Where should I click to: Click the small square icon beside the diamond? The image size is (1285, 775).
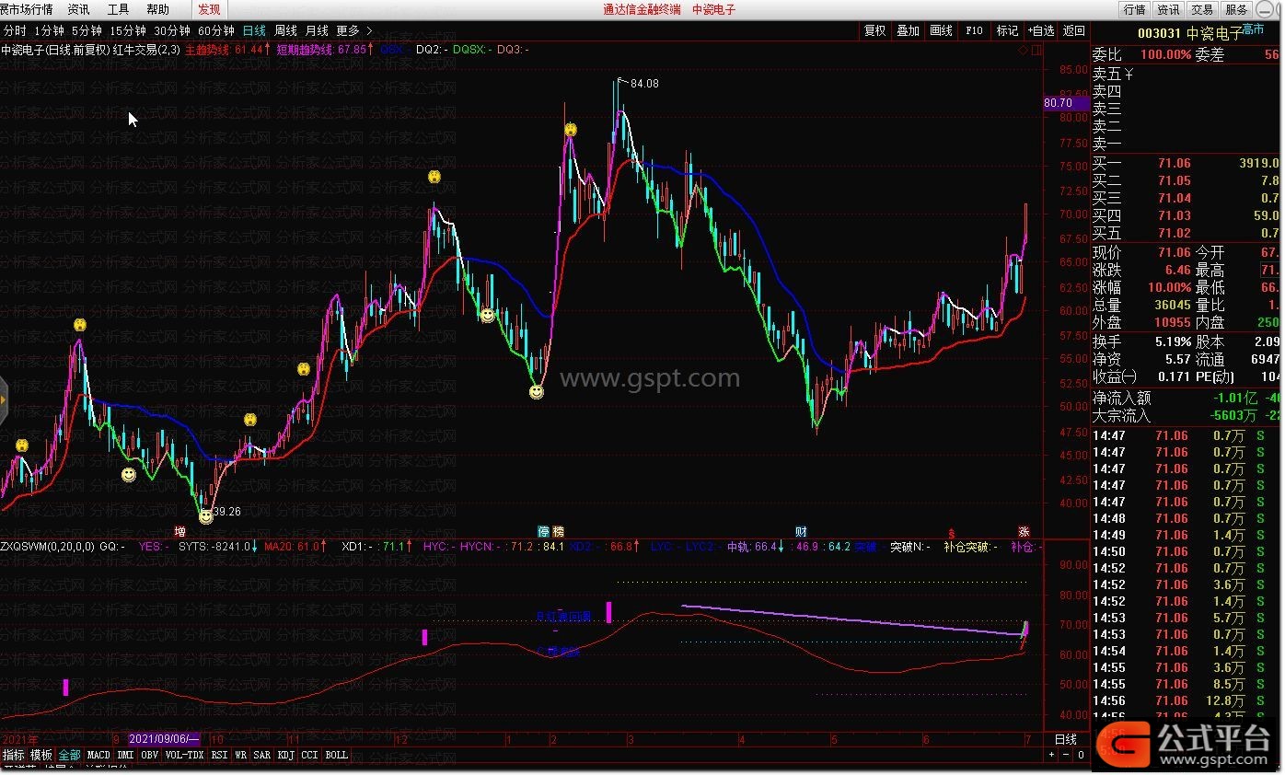[x=1035, y=50]
